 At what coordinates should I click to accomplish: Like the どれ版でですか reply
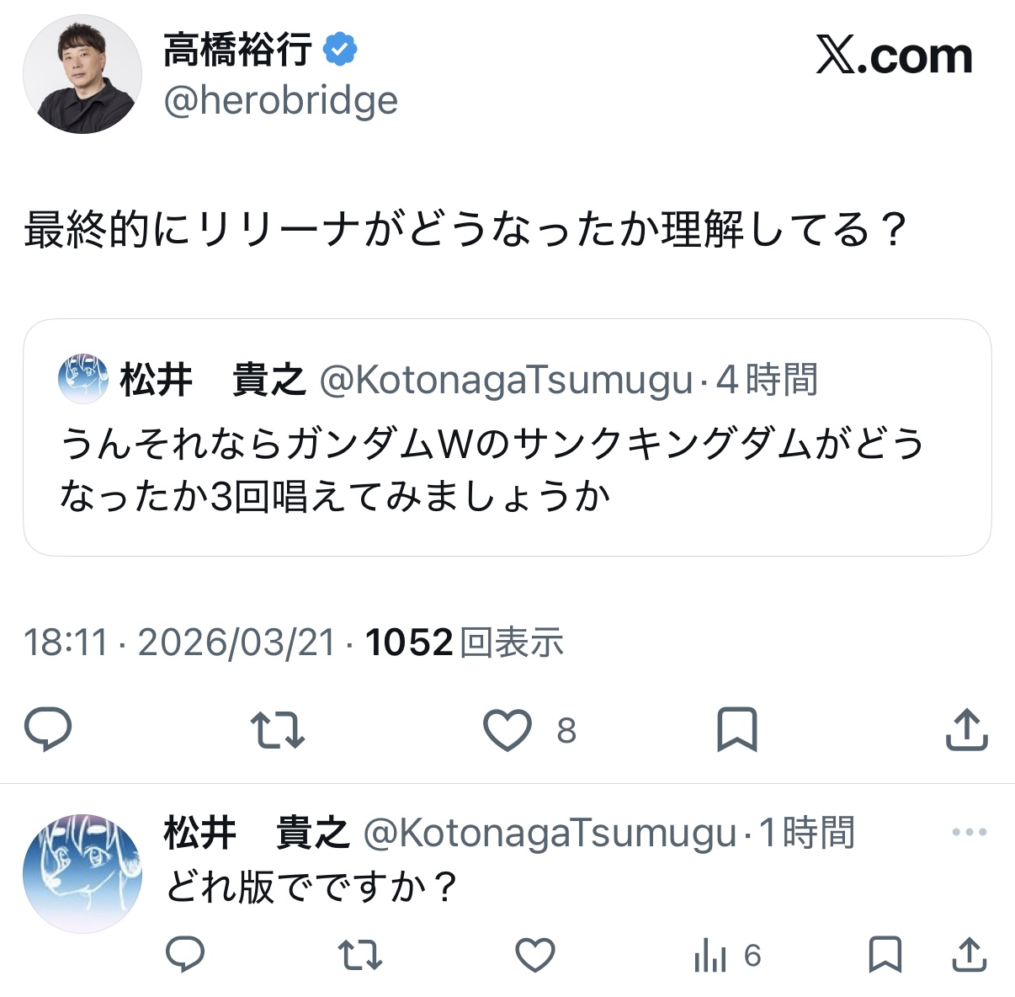click(x=535, y=955)
